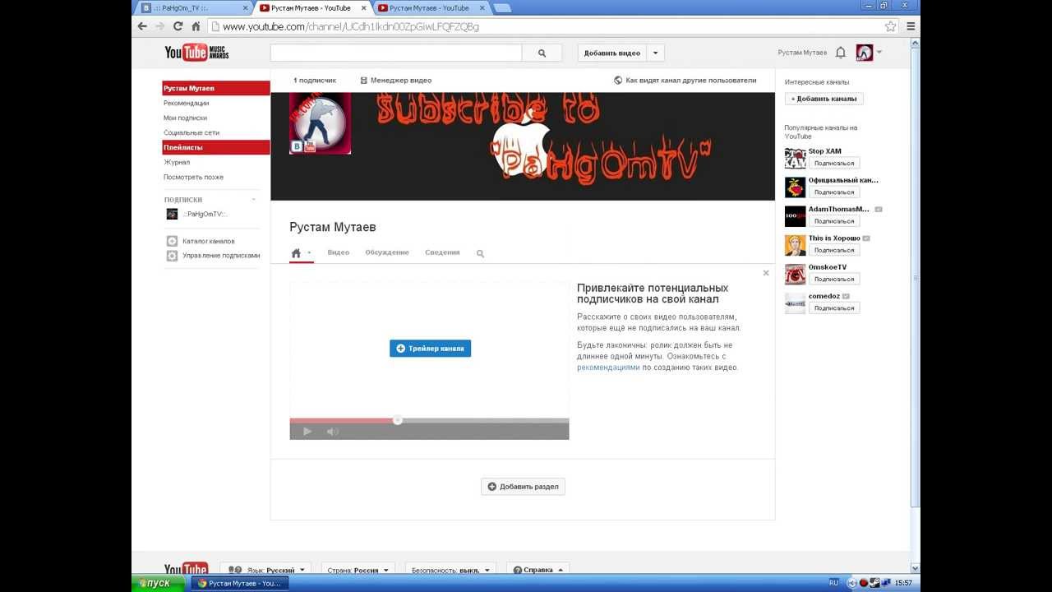Click the channel avatar on the banner
This screenshot has width=1052, height=592.
pyautogui.click(x=320, y=123)
